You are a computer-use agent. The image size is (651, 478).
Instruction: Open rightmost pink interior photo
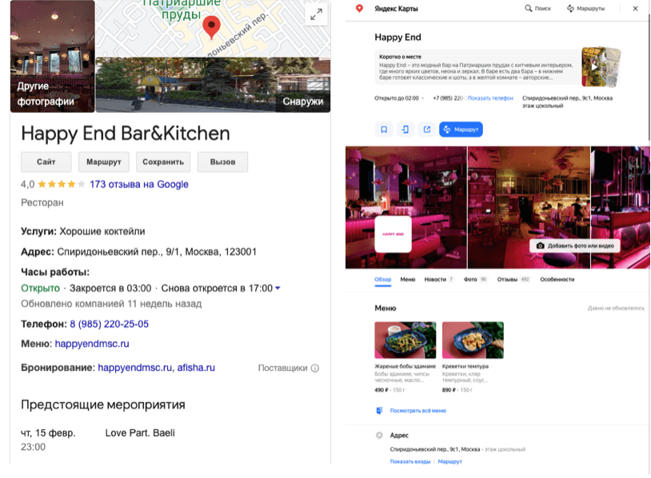click(621, 207)
